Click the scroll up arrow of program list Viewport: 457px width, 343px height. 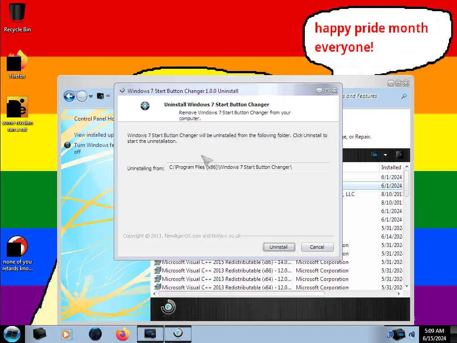pos(406,167)
